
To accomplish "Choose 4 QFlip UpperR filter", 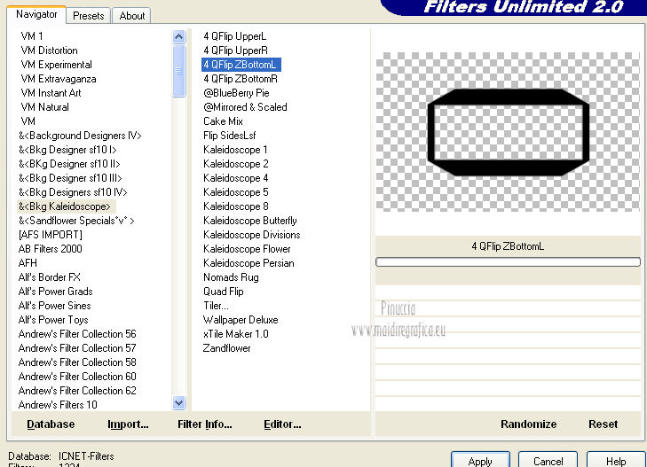I will coord(235,51).
